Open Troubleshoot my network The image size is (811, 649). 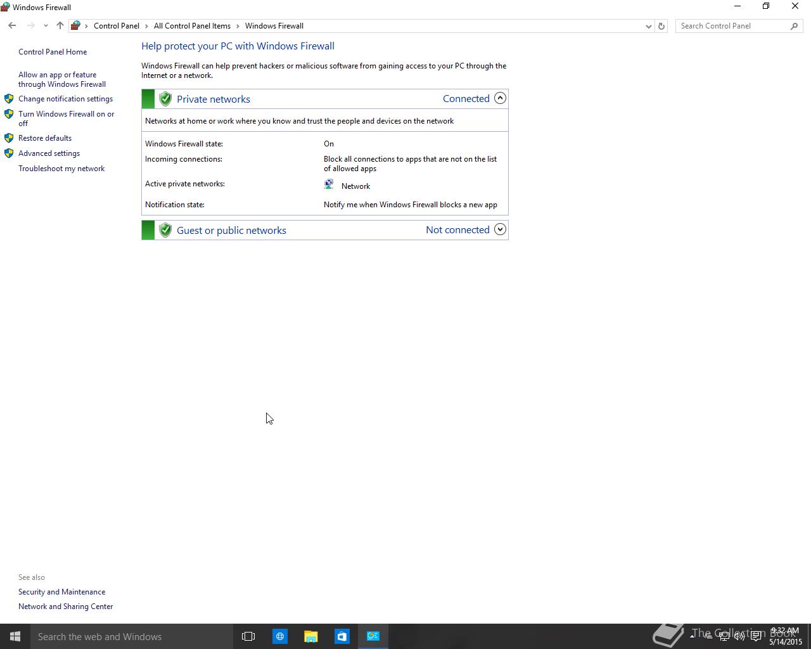pyautogui.click(x=61, y=169)
